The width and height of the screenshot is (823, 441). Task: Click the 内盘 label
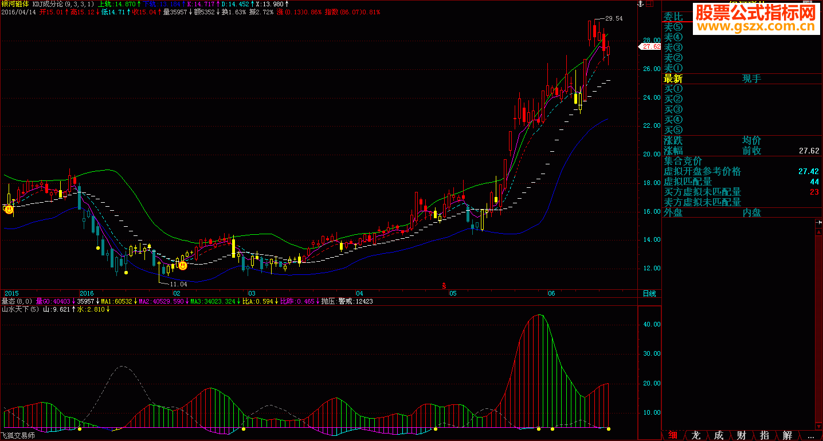(x=752, y=212)
